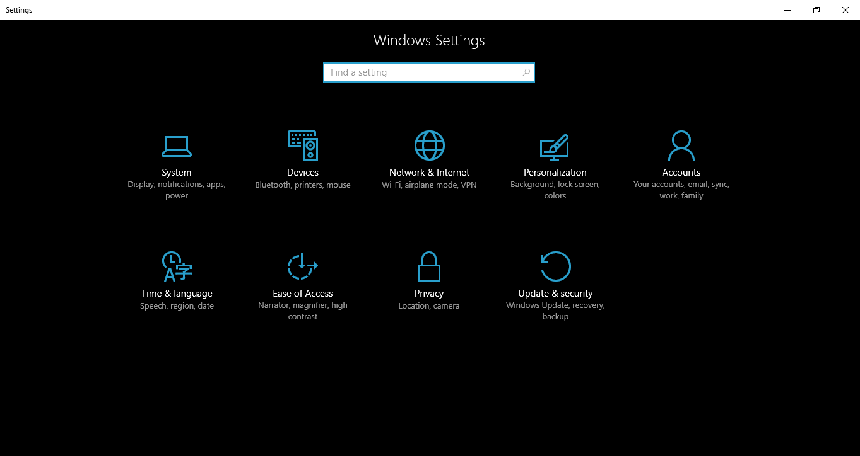Click the 'System' label text

[177, 173]
